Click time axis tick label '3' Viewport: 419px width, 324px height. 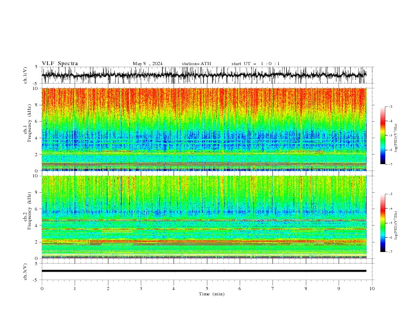coord(141,289)
